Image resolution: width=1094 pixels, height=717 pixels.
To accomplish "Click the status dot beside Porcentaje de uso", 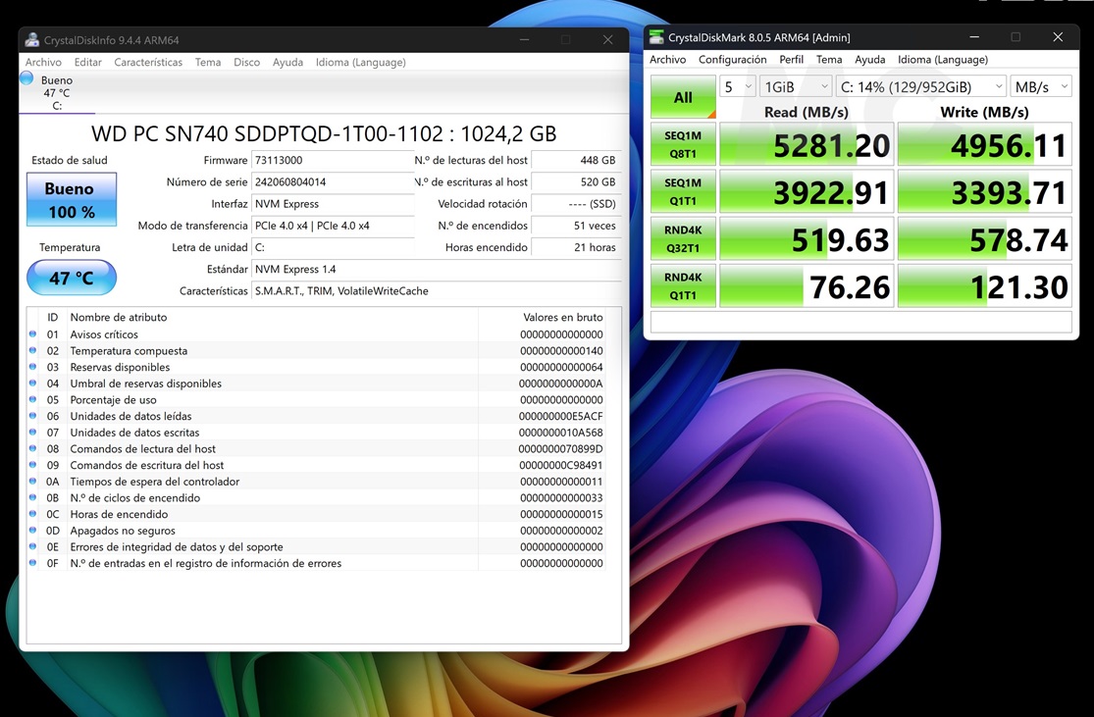I will click(x=32, y=399).
